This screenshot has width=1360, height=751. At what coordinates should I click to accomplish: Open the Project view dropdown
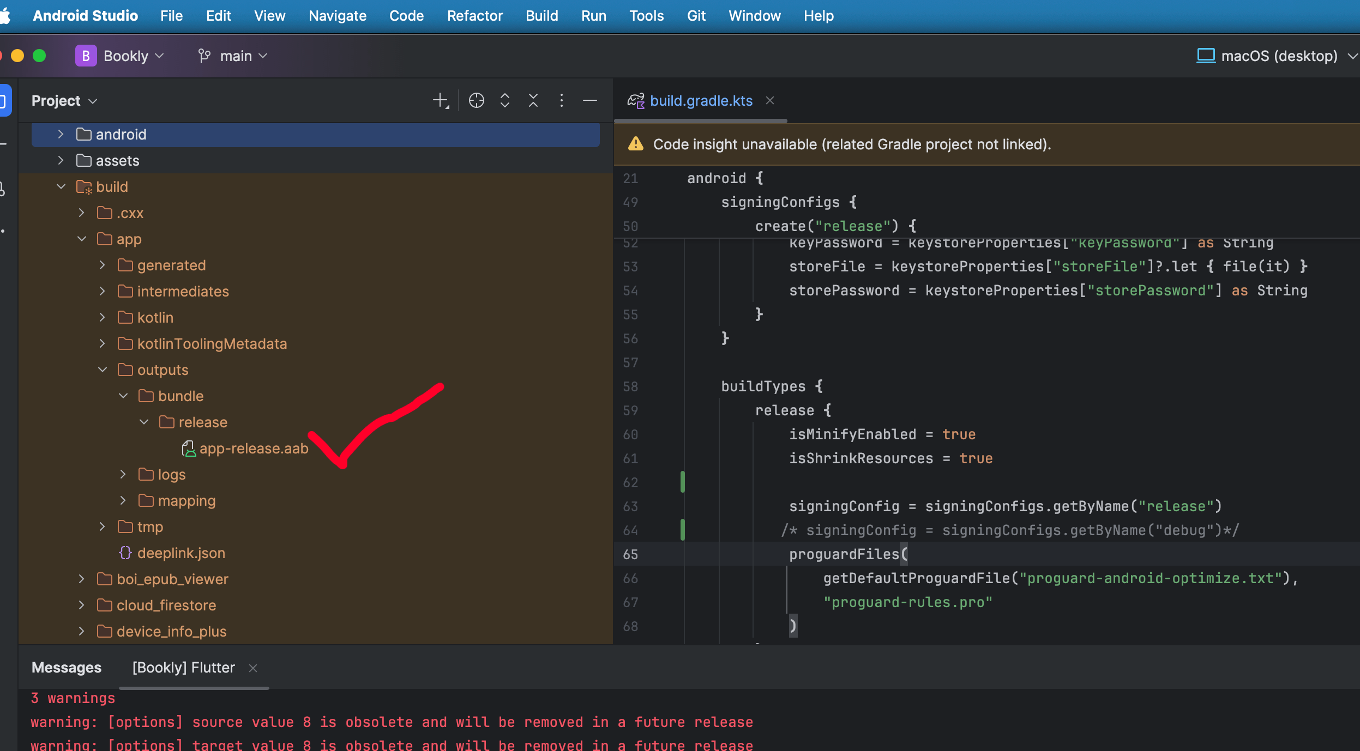coord(64,101)
